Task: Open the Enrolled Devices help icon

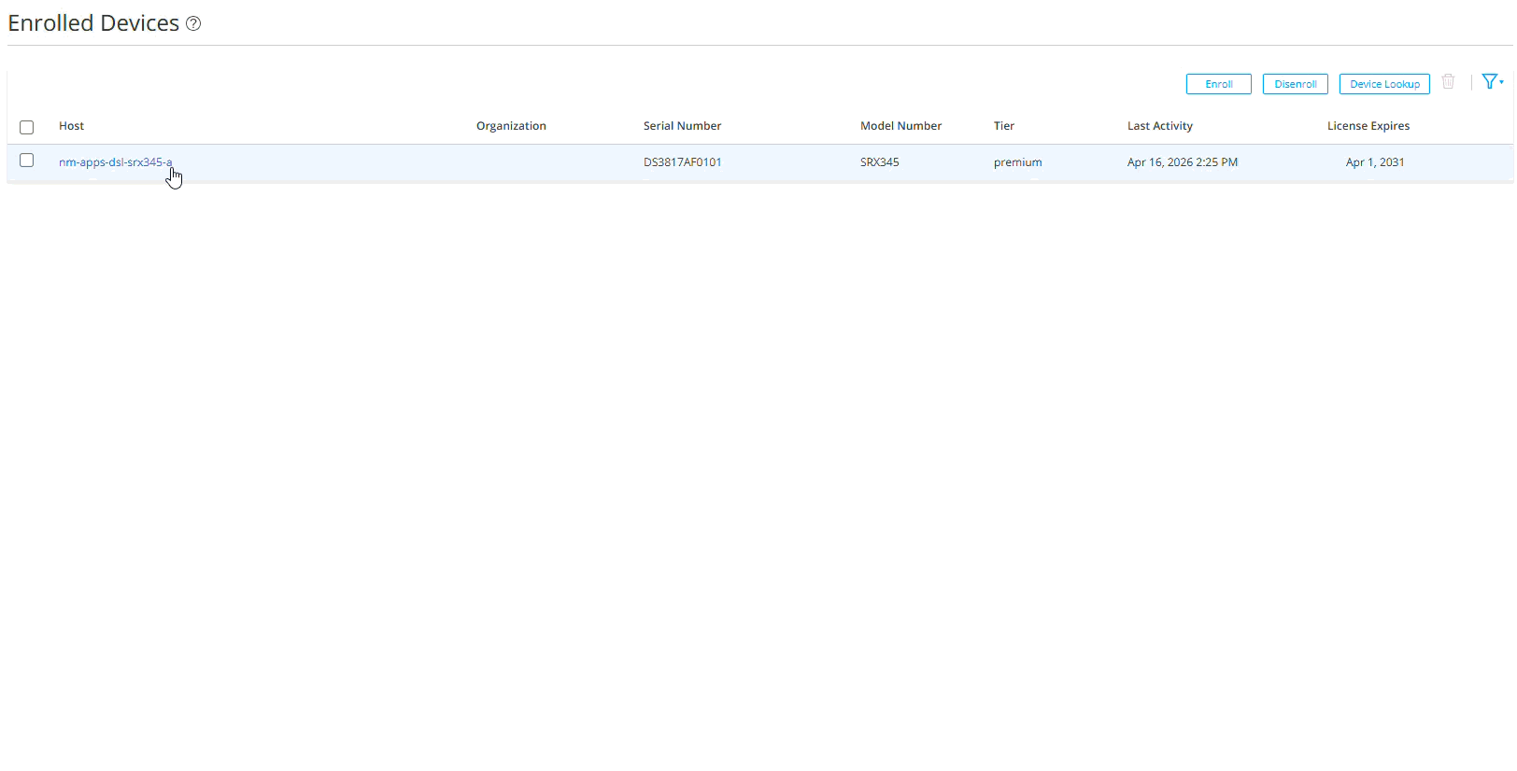Action: coord(193,23)
